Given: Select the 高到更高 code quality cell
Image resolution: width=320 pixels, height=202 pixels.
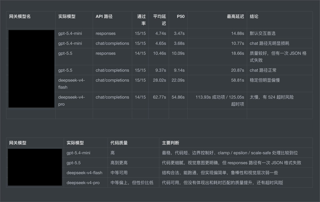Looking at the screenshot, I should coord(119,163).
